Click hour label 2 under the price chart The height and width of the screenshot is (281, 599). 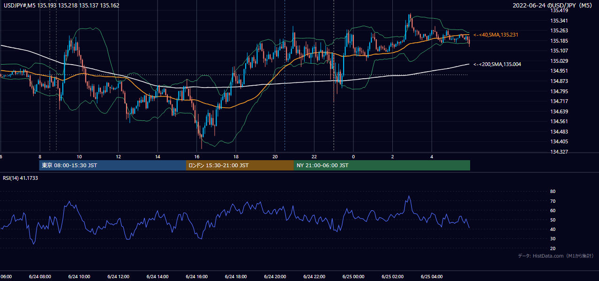pos(393,156)
